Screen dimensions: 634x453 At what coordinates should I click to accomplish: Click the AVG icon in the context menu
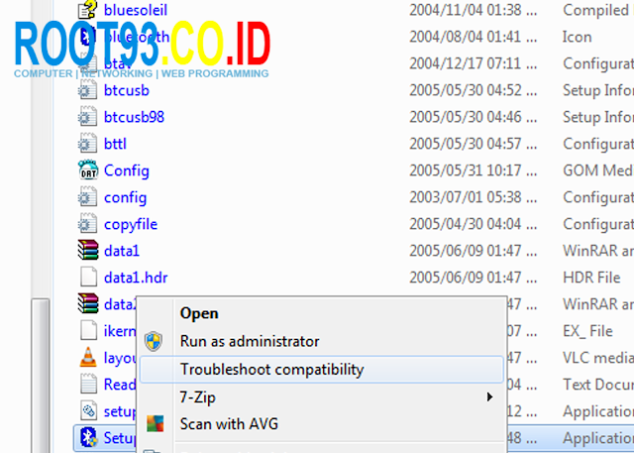(x=155, y=424)
